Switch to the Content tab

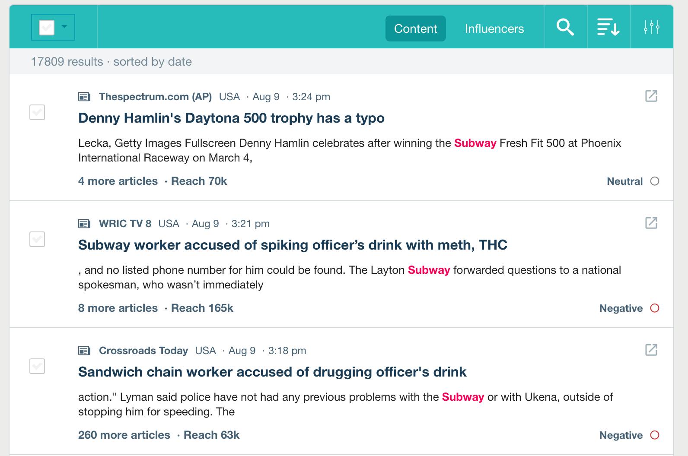point(416,28)
